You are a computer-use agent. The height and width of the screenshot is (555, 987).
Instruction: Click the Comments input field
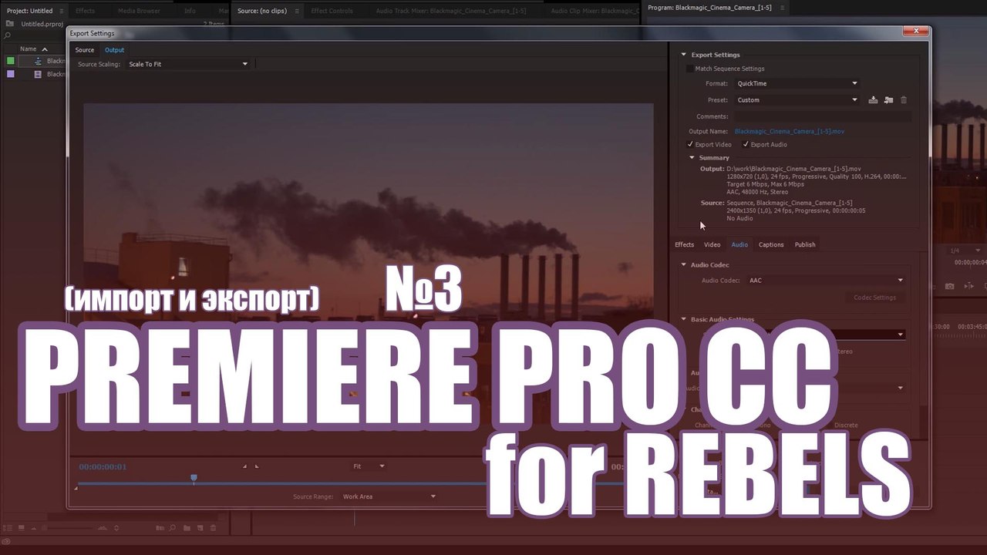pos(822,116)
